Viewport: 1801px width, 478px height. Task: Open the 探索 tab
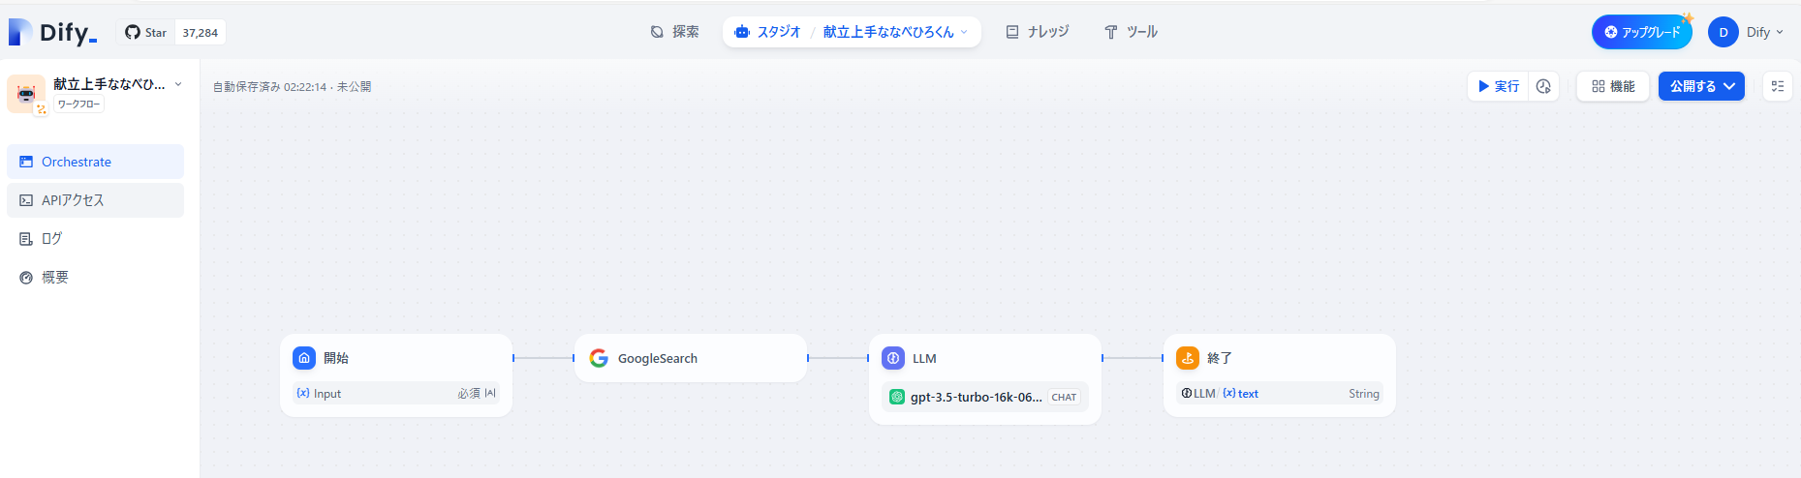[674, 32]
